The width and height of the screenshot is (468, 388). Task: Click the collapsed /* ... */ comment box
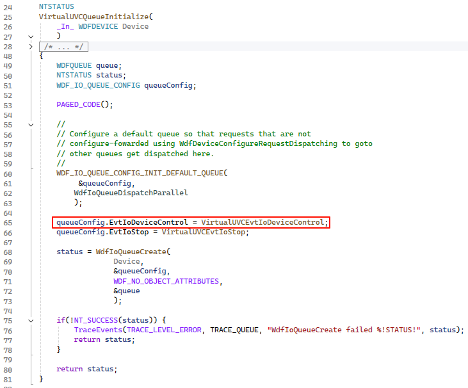[x=63, y=47]
